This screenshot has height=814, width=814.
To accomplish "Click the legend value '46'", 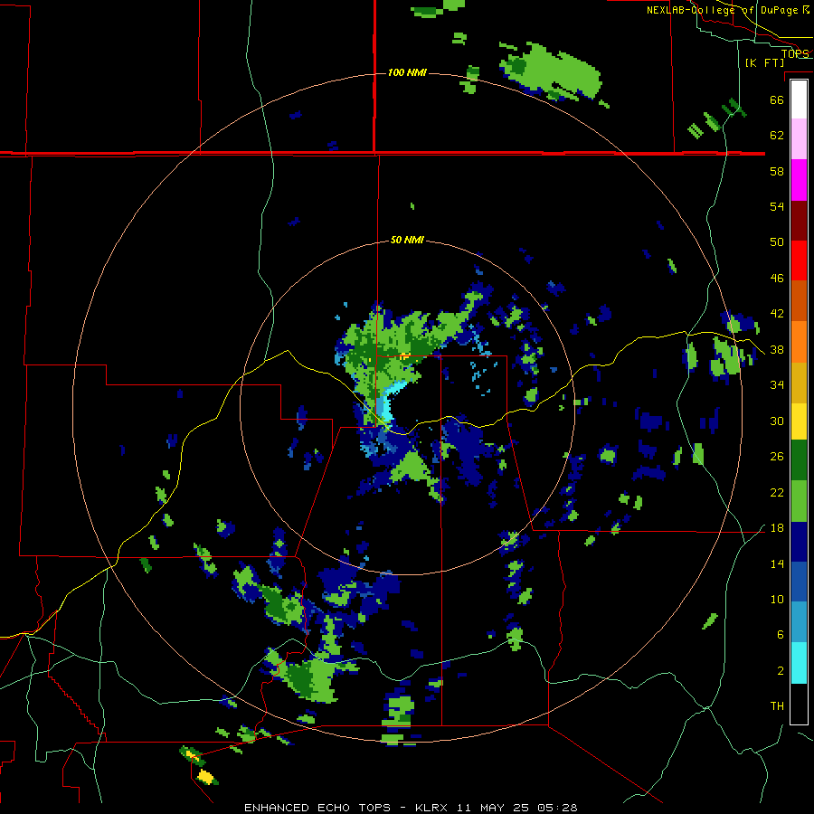I will coord(777,279).
